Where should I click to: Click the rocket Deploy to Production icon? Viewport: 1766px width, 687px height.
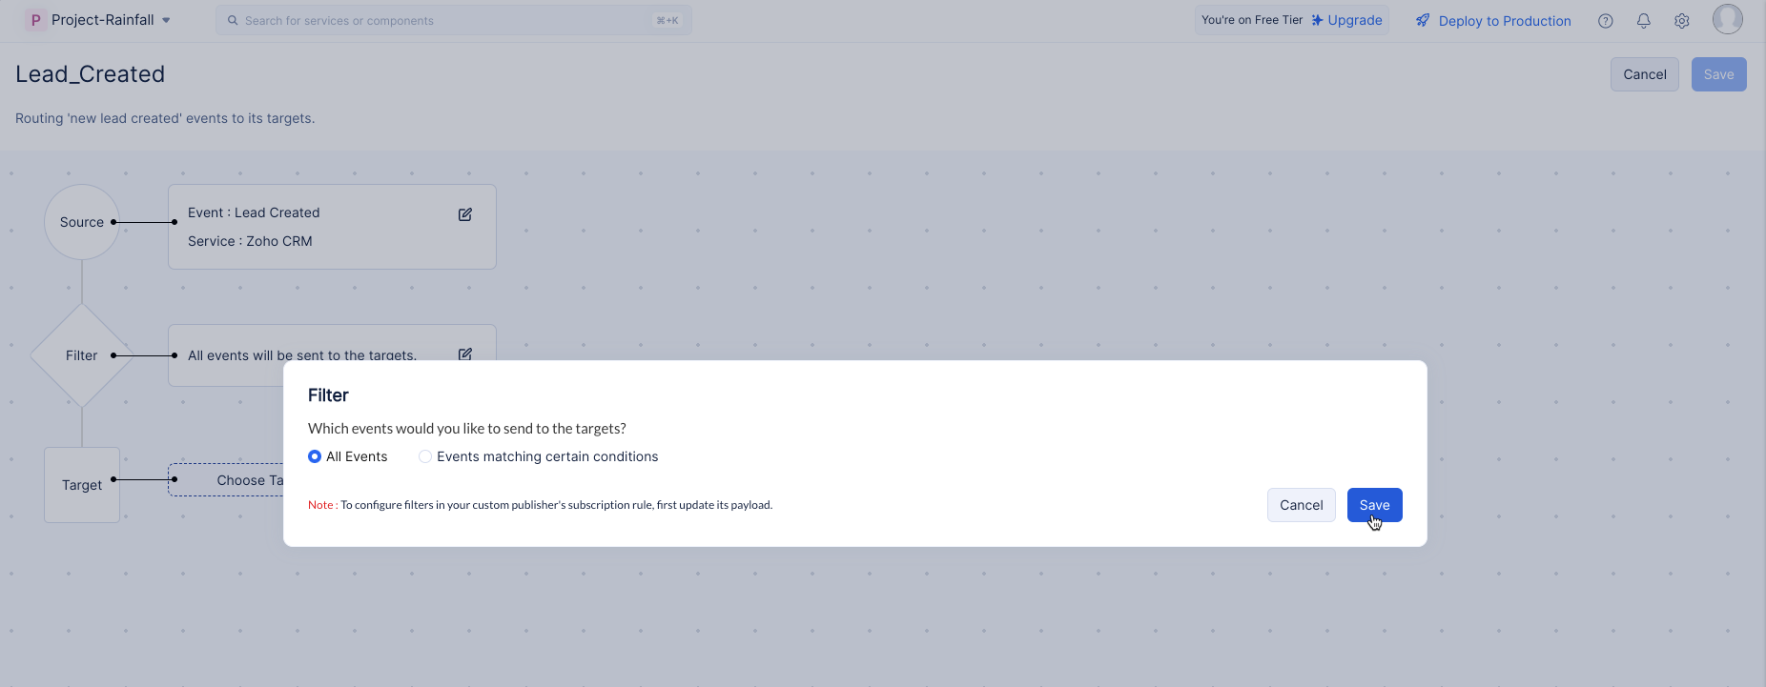tap(1423, 20)
